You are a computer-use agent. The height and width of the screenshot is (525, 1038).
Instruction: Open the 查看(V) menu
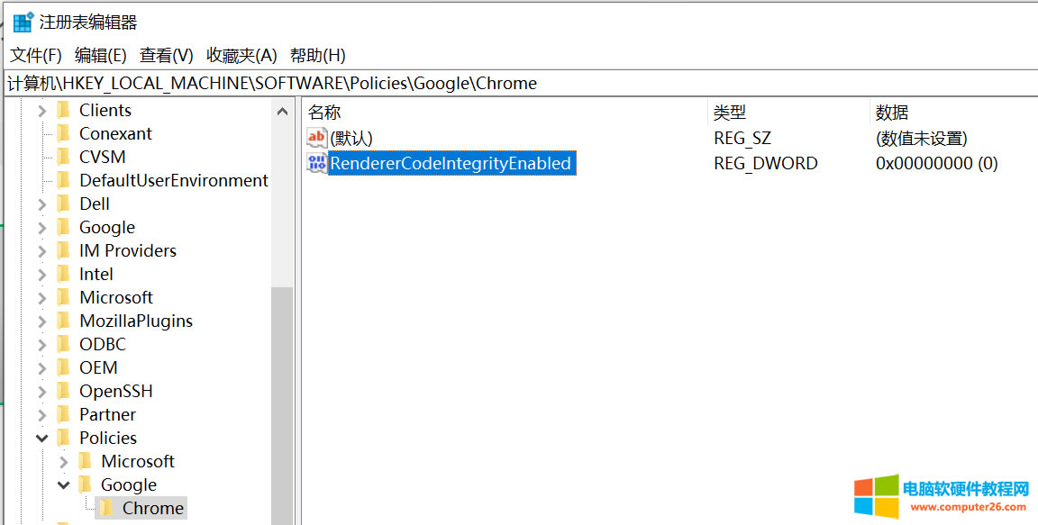click(x=166, y=56)
